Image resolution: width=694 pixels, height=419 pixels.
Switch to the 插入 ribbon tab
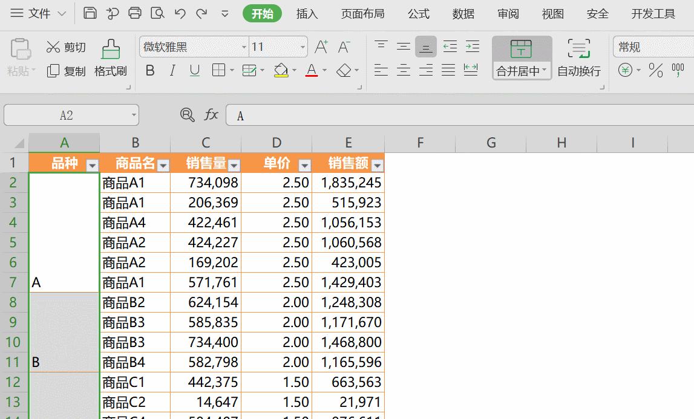click(x=307, y=13)
